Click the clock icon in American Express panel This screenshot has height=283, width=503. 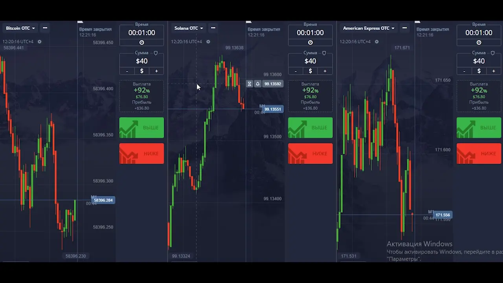[x=479, y=42]
